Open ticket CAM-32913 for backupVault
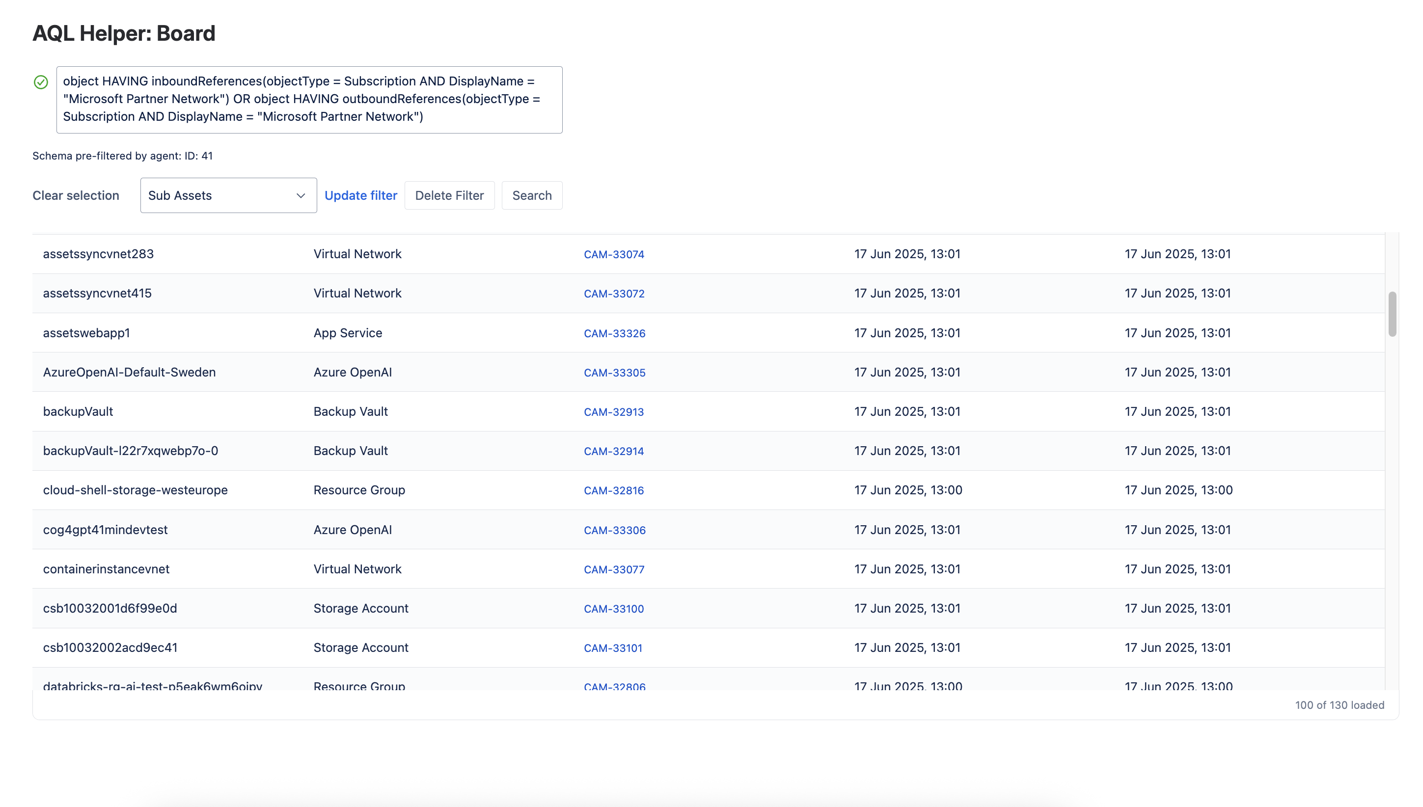 [x=614, y=412]
